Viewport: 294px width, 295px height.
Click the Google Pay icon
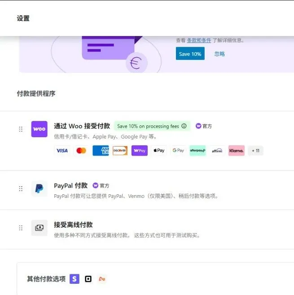pos(178,151)
